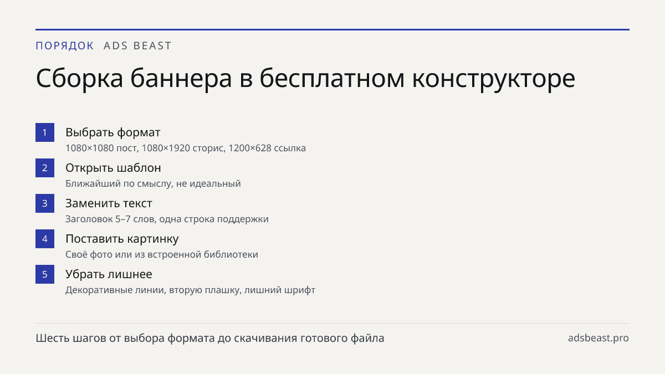Click the line "Своё фото или из встроенной библиотеки"
665x374 pixels.
point(162,254)
